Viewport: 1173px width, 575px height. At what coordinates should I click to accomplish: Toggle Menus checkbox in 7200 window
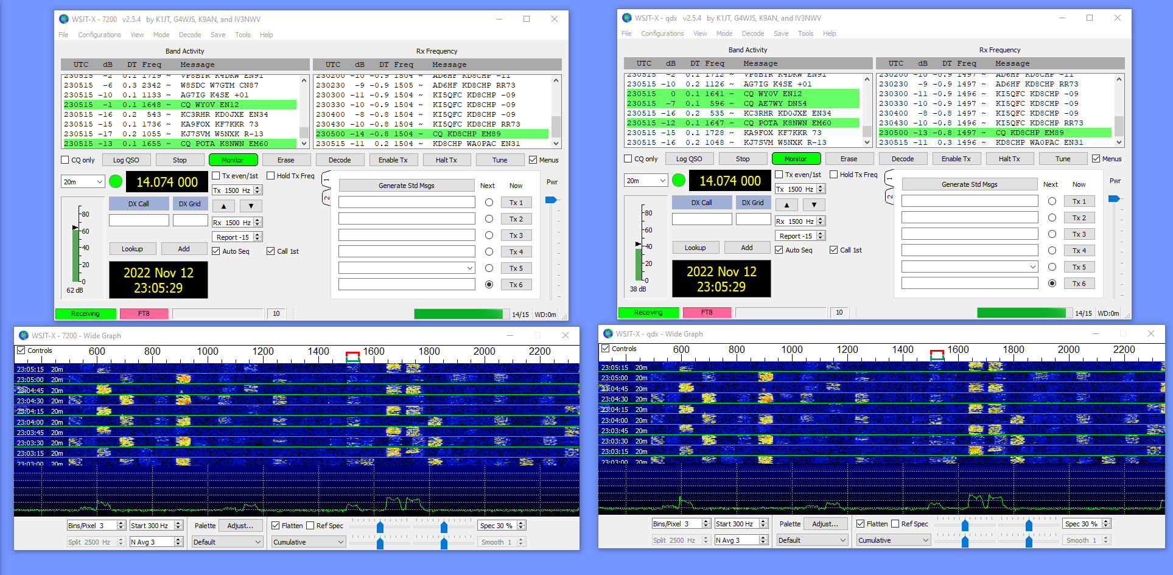[x=533, y=160]
